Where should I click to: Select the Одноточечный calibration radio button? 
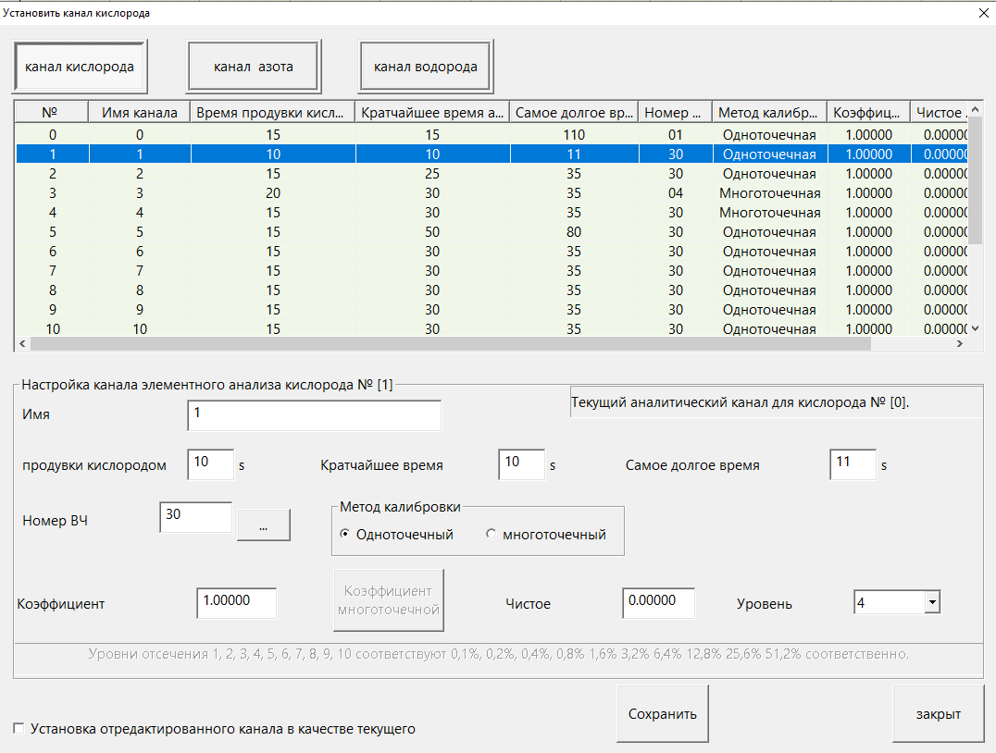(x=346, y=534)
